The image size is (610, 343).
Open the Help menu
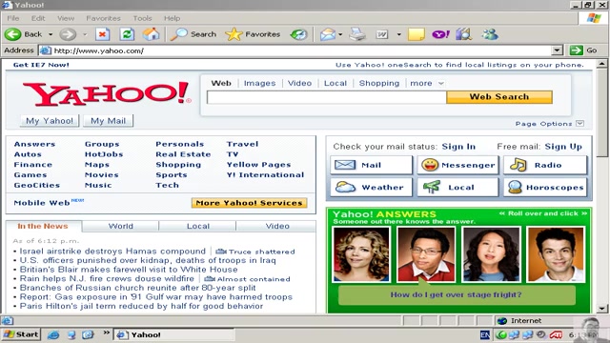[x=172, y=18]
